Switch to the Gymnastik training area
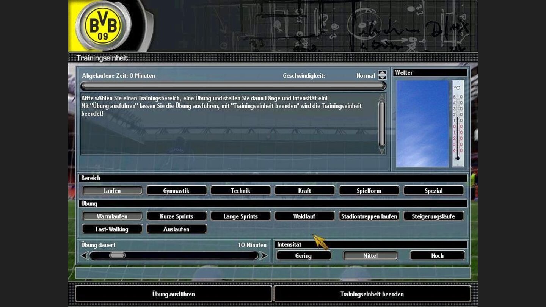 coord(176,191)
